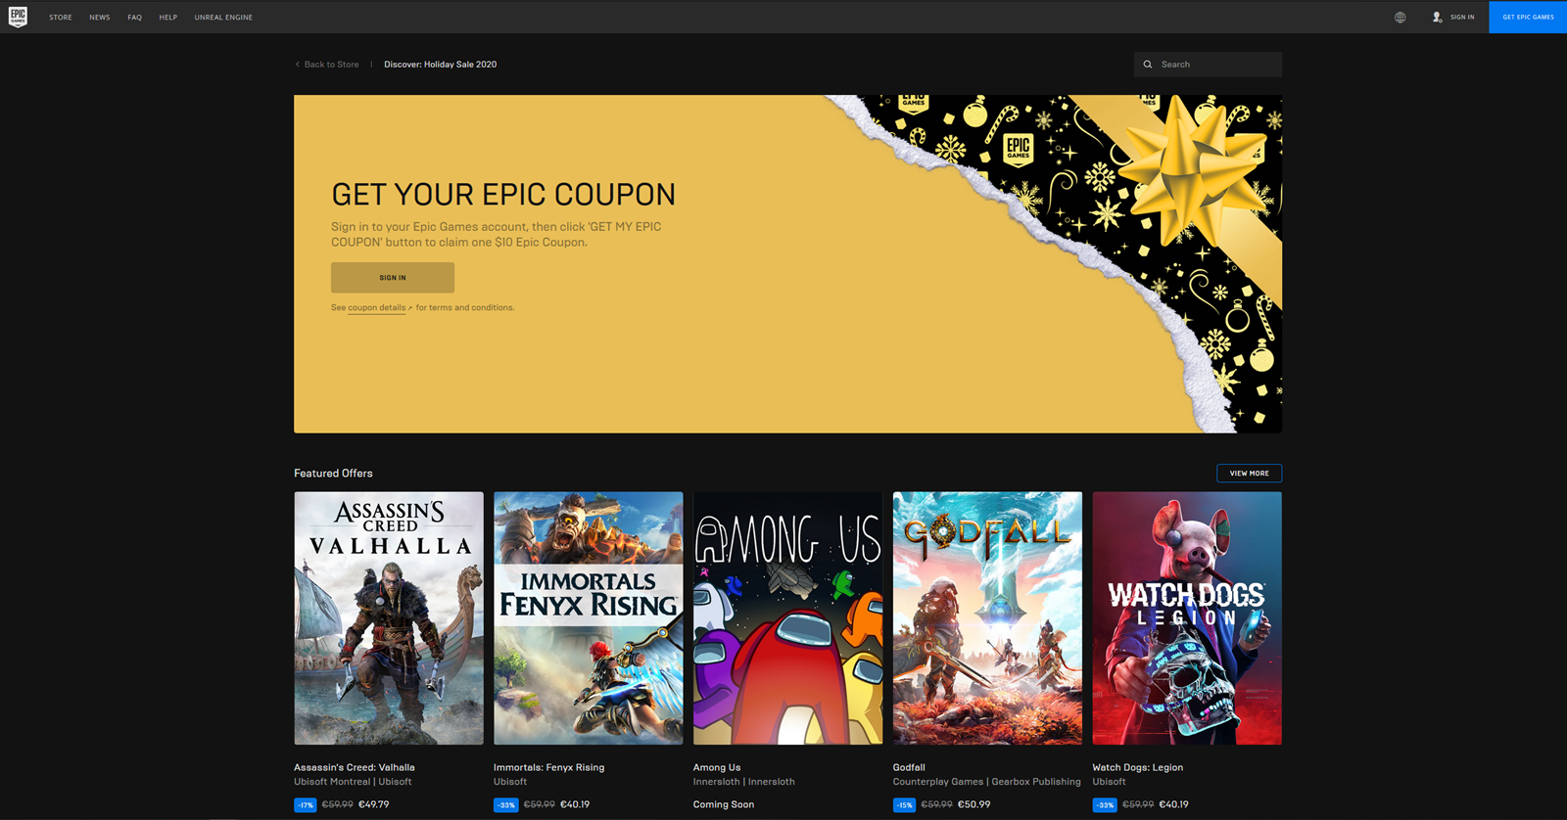This screenshot has height=820, width=1567.
Task: Open the NEWS menu item
Action: tap(100, 17)
